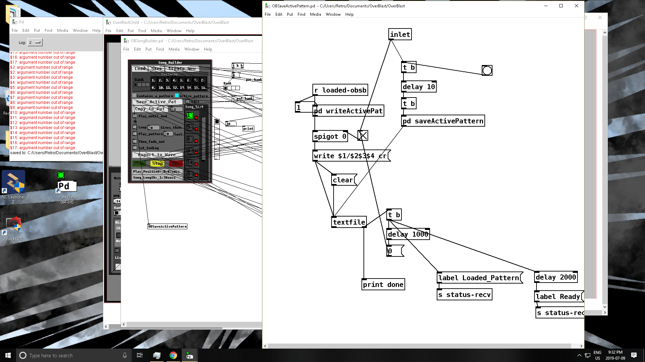645x362 pixels.
Task: Open Help menu in OBSaveActivePattern window
Action: click(x=349, y=14)
